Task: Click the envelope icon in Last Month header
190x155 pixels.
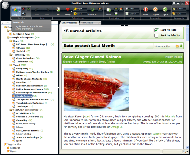Action: (x=177, y=46)
